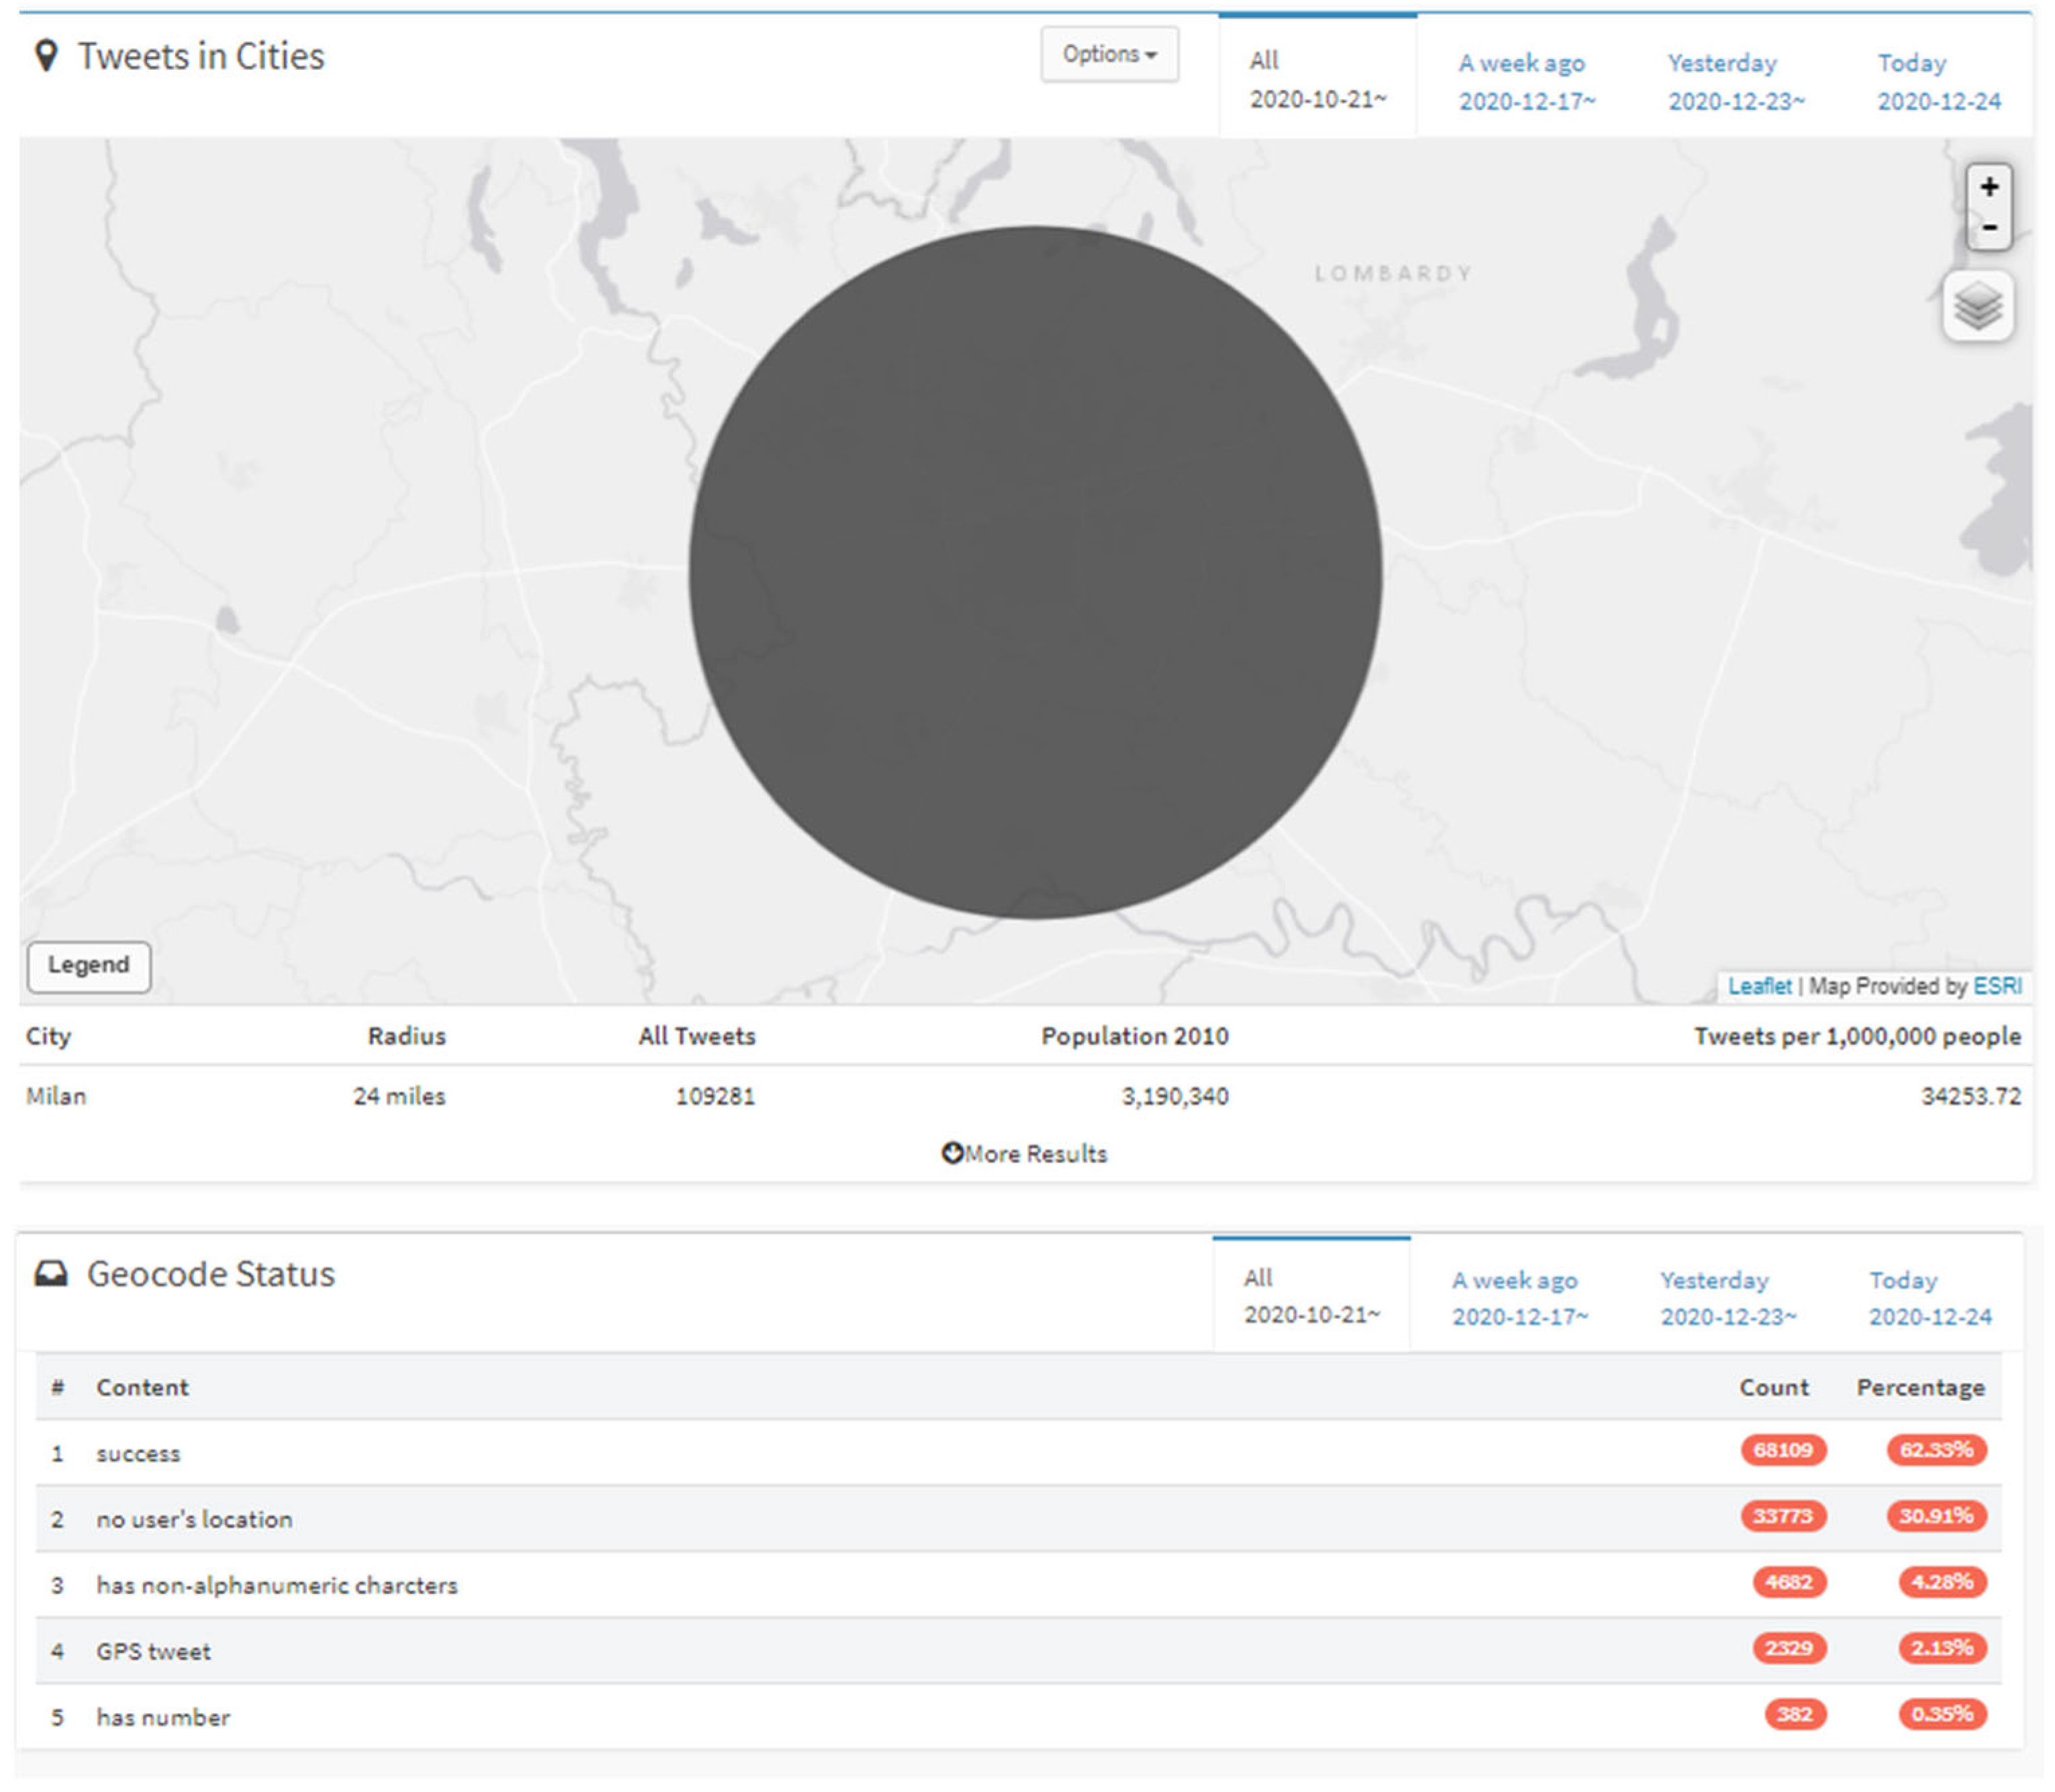Click the Milan city circle on map

pos(1034,572)
